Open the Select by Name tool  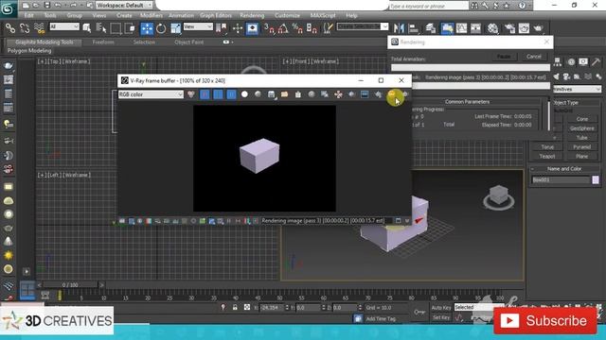(x=101, y=28)
